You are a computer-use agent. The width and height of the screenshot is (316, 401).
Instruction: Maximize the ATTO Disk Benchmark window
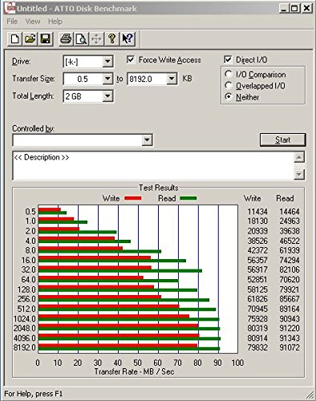pos(294,8)
